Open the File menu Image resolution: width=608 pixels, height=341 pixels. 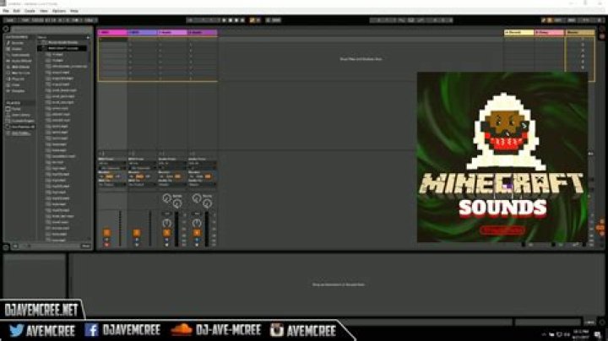tap(6, 11)
